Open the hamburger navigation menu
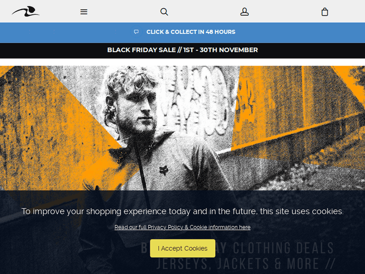 point(84,12)
